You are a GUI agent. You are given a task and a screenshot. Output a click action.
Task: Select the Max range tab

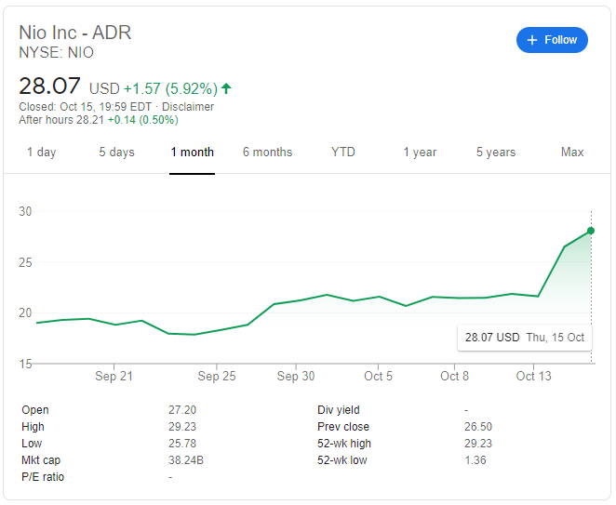(x=572, y=153)
